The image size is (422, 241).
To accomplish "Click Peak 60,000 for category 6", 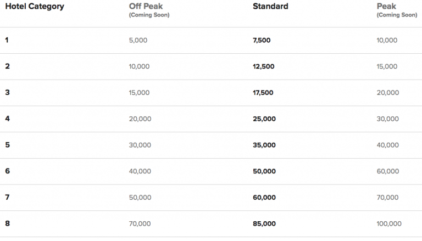I will 387,171.
